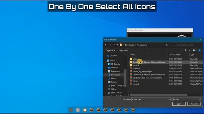This screenshot has height=114, width=204.
Task: Click the power icon in the dock
Action: point(78,110)
